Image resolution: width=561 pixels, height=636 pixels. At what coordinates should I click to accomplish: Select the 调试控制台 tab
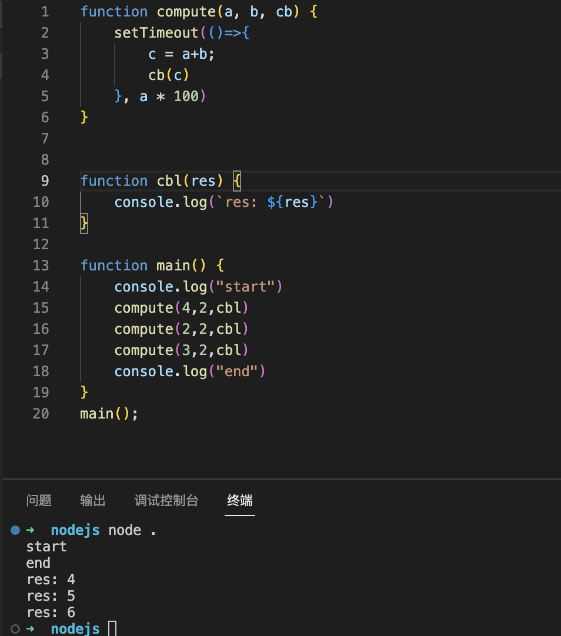(x=166, y=501)
